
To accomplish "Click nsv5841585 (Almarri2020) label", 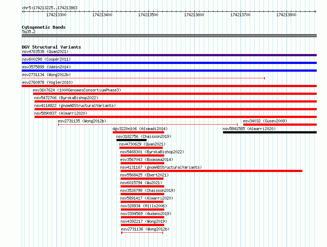I will coord(249,129).
